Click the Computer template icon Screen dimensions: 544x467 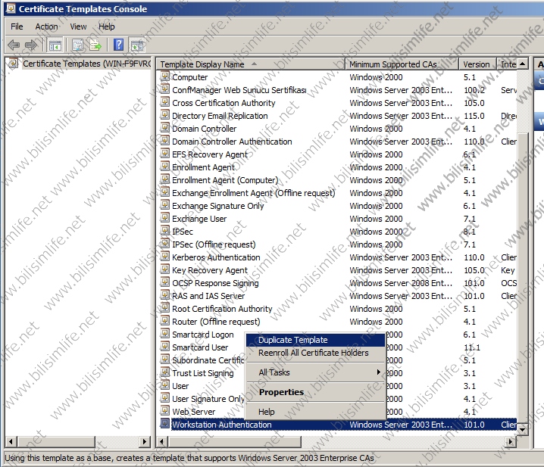(x=165, y=76)
